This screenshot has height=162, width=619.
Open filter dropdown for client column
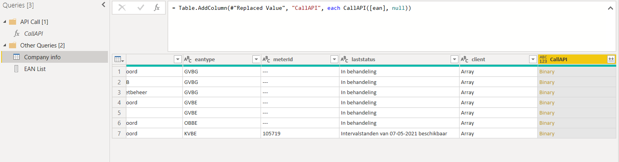point(533,59)
